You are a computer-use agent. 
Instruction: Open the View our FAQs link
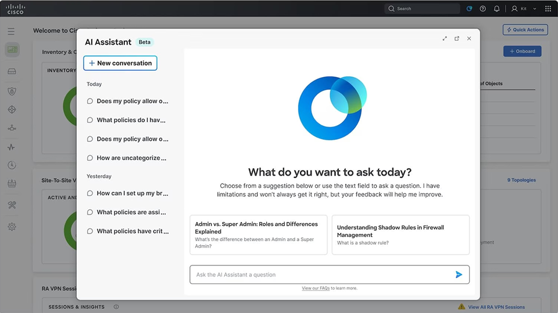[316, 288]
